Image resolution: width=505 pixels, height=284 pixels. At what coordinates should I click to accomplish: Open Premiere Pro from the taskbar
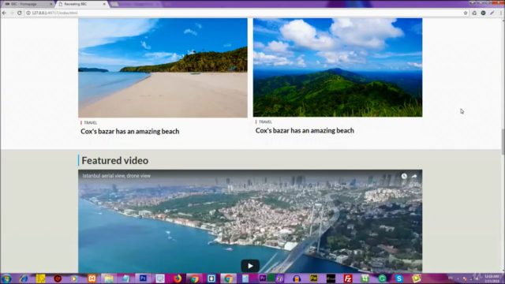pyautogui.click(x=263, y=278)
